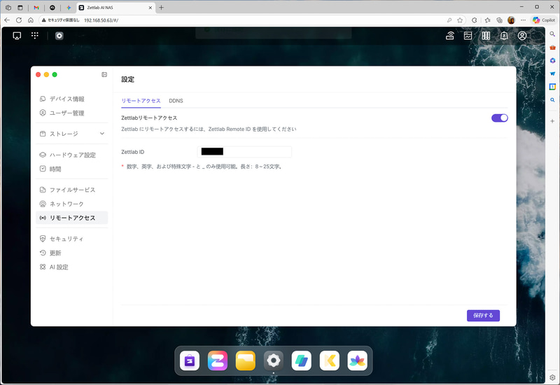Screen dimensions: 560x385
Task: Click the browser back arrow
Action: point(7,20)
